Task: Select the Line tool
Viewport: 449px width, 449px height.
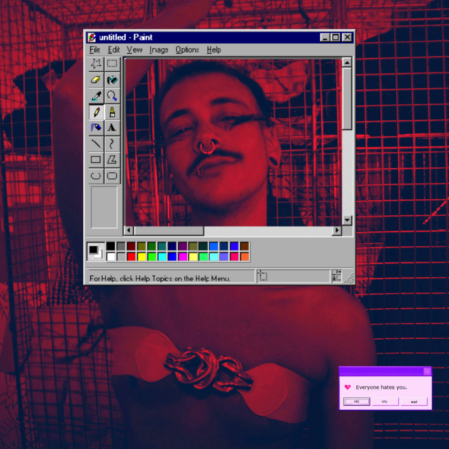Action: 96,144
